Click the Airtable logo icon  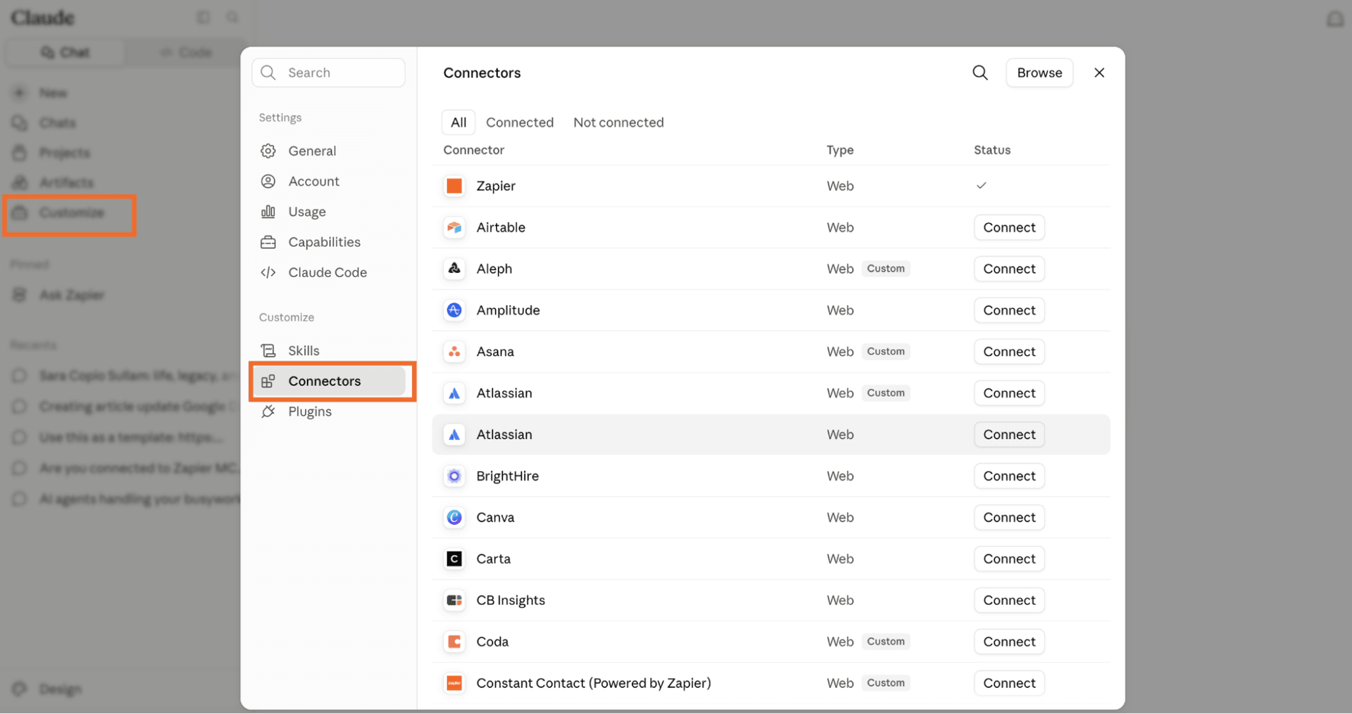[x=454, y=227]
